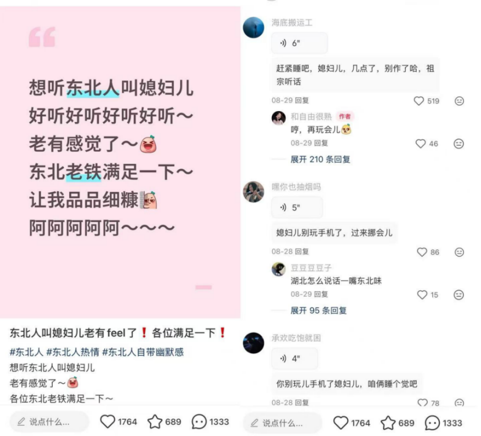Open the 海底搬运工 profile avatar
The width and height of the screenshot is (481, 436).
[x=253, y=28]
